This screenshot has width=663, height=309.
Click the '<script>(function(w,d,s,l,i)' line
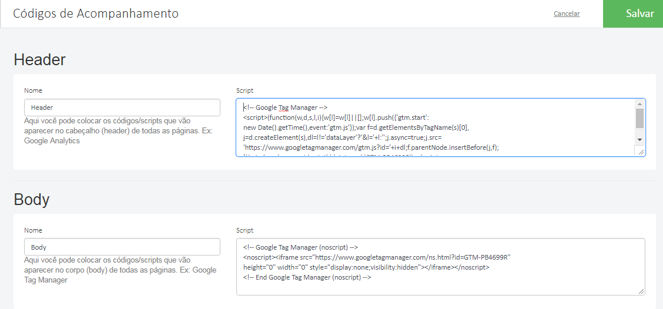(336, 117)
